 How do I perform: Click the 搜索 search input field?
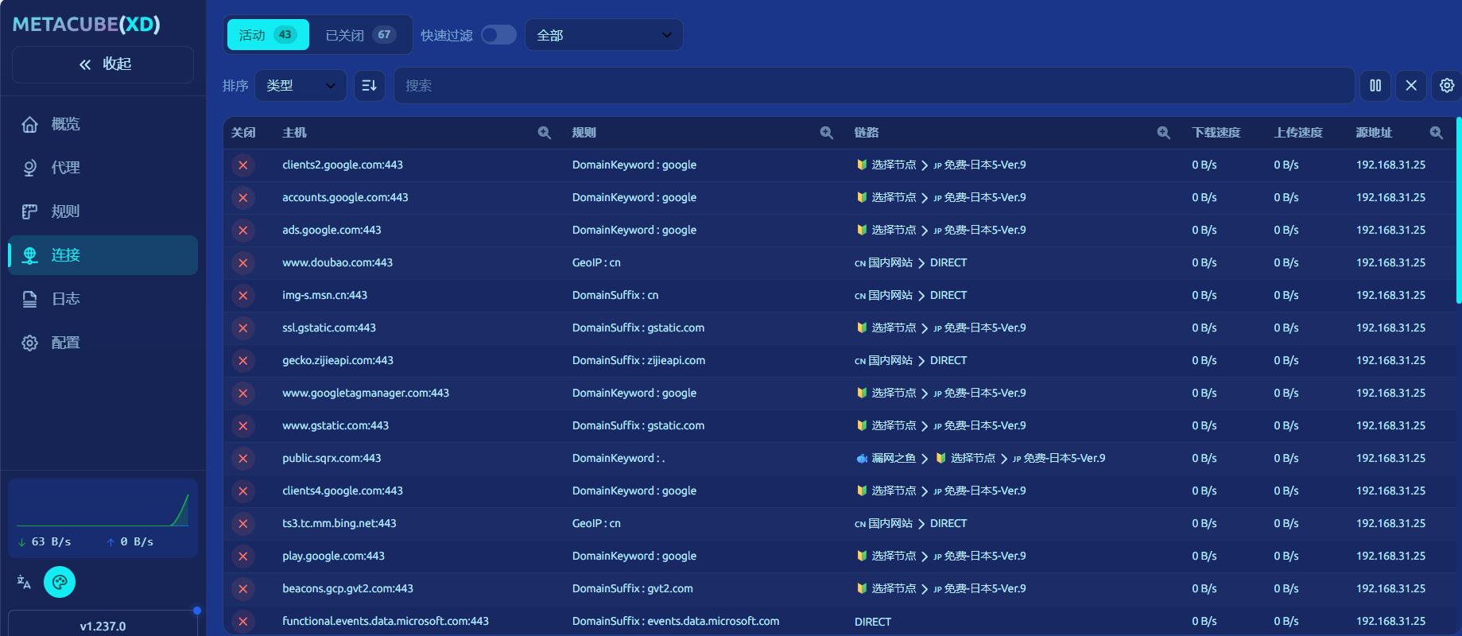(x=874, y=85)
